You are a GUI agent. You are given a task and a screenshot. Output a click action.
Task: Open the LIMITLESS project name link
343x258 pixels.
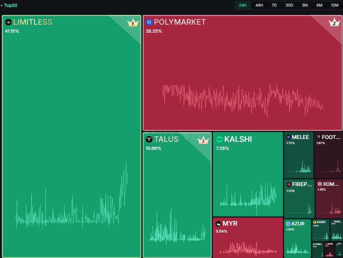coord(33,22)
